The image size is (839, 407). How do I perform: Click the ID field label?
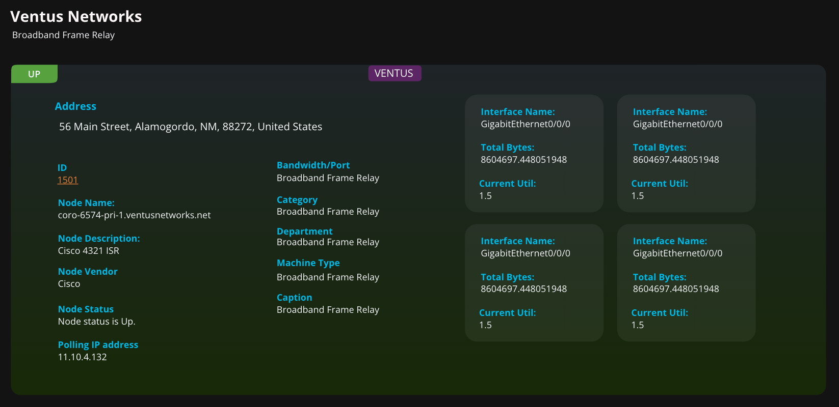pyautogui.click(x=62, y=168)
